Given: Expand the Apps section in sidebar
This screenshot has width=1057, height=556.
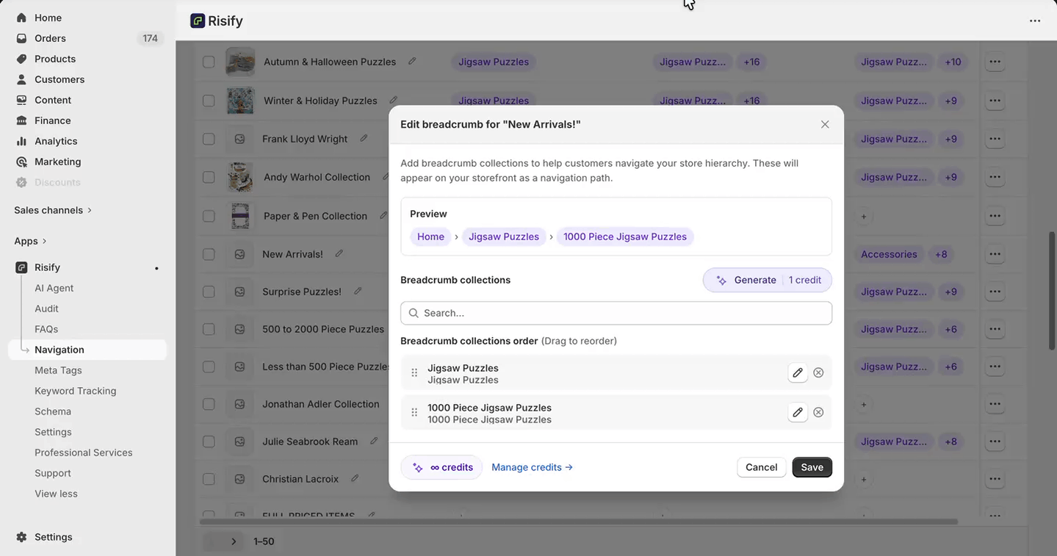Looking at the screenshot, I should (30, 241).
